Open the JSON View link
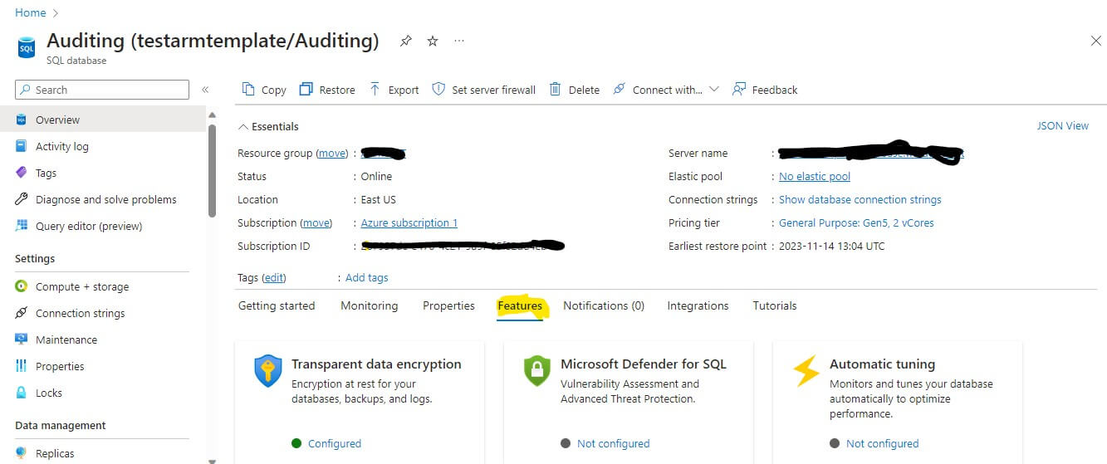 coord(1062,126)
